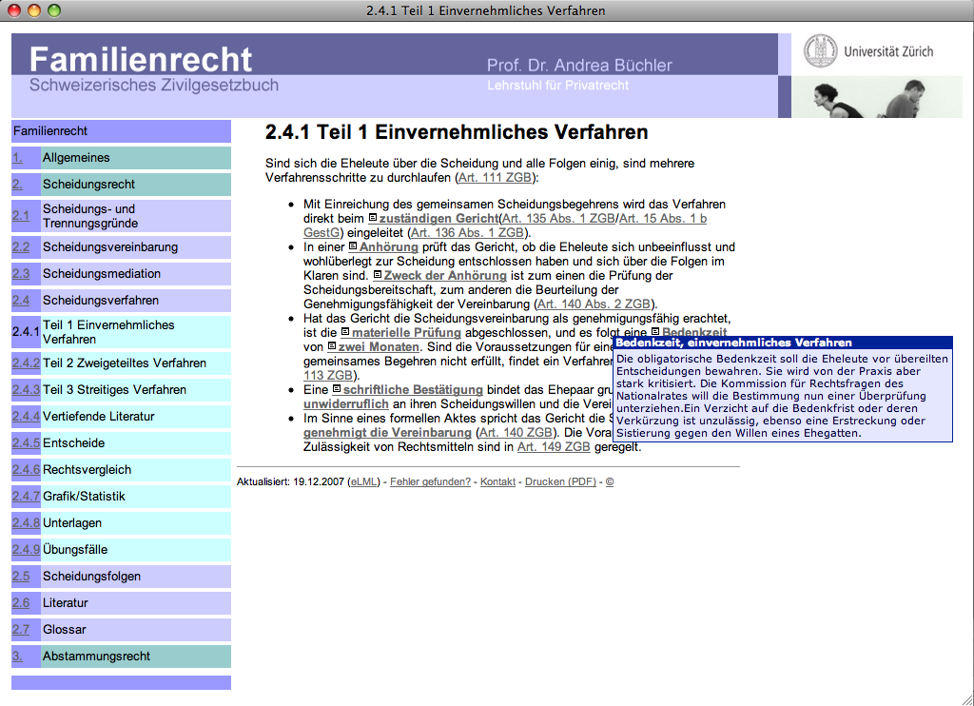Click the popup icon before 'Anhörung'
Image resolution: width=974 pixels, height=706 pixels.
coord(353,246)
